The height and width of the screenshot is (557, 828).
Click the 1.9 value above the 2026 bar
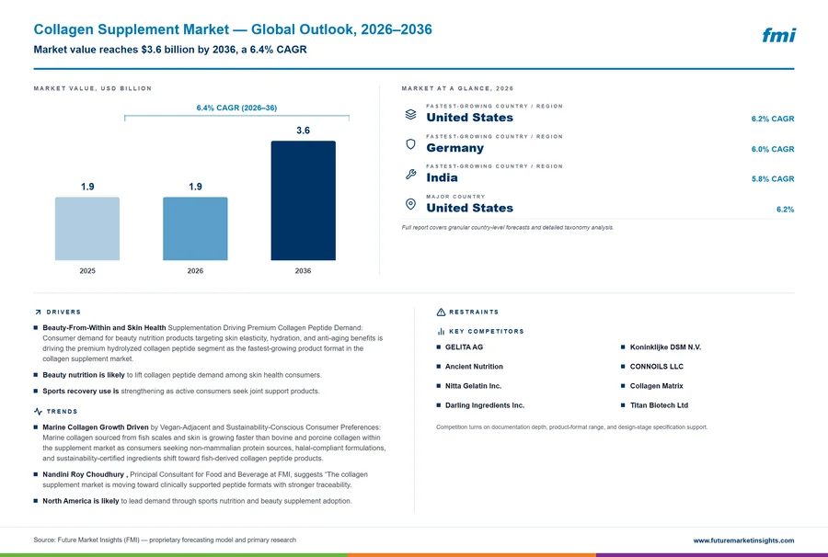pyautogui.click(x=195, y=187)
